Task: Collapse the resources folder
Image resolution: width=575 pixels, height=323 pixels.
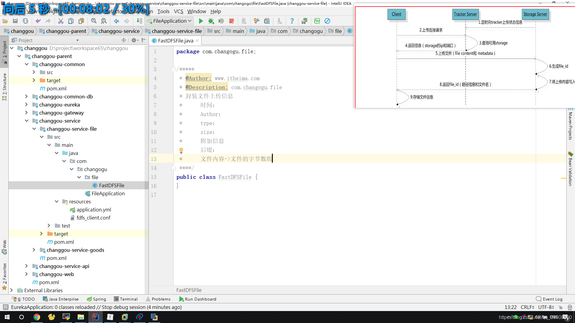Action: (x=57, y=202)
